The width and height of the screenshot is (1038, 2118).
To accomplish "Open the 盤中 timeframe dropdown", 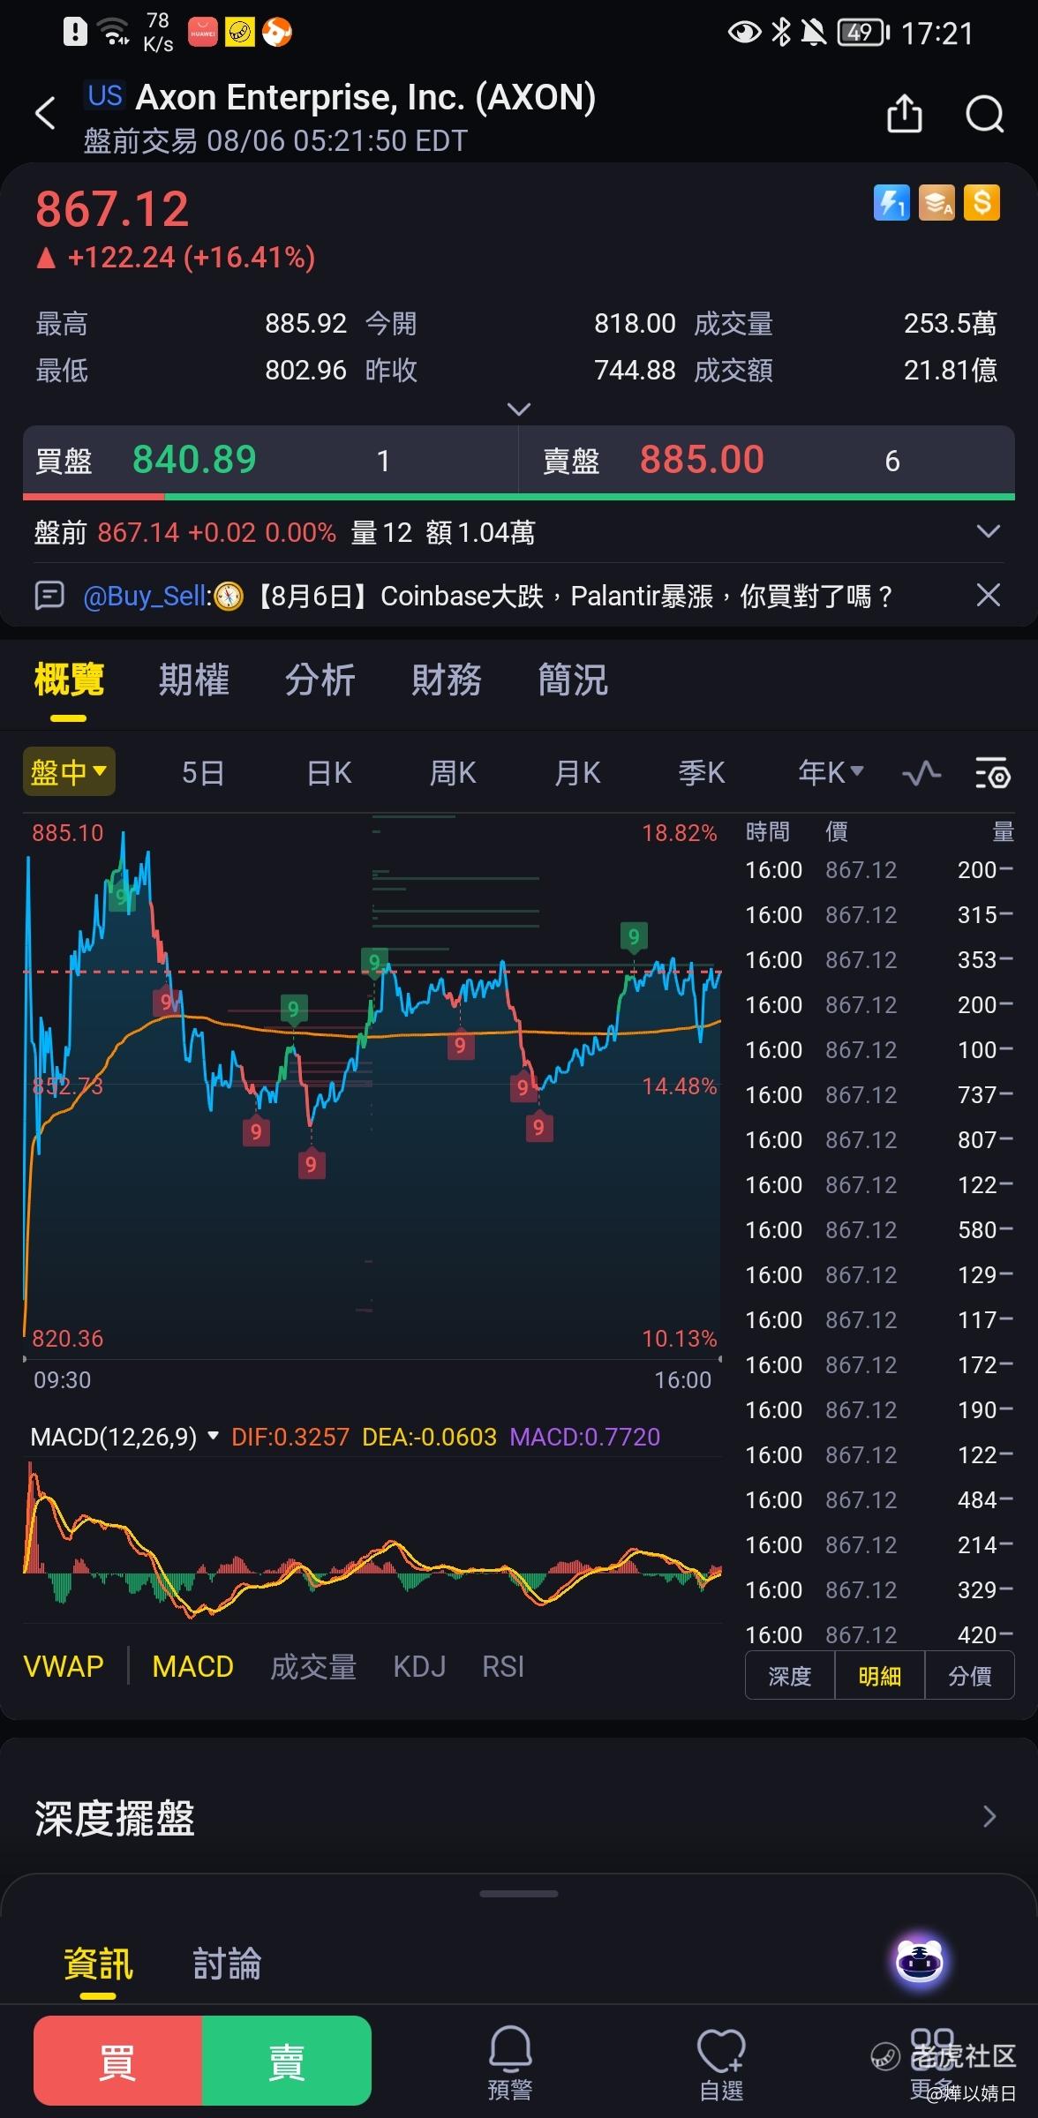I will (x=69, y=772).
